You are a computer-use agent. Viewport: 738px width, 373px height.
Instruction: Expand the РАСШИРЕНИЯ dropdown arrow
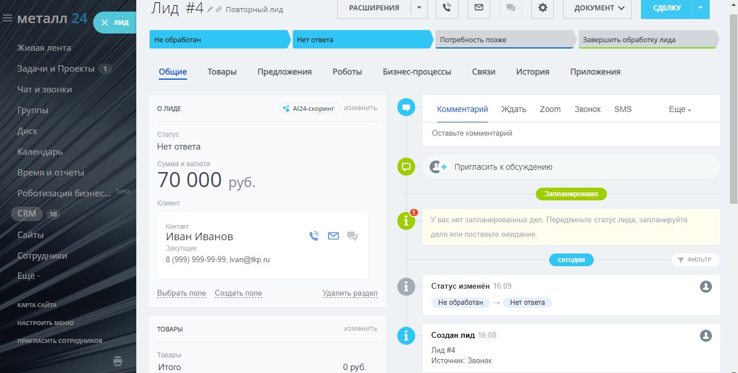419,8
